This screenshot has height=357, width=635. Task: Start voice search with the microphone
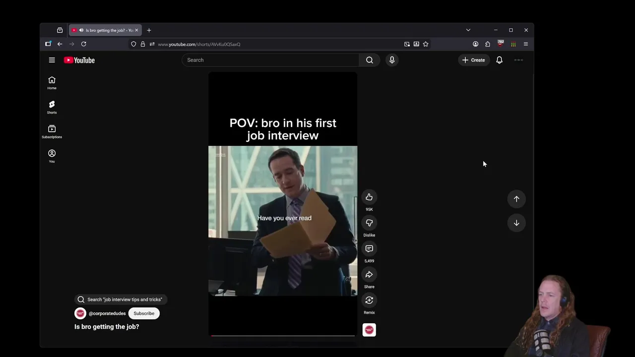point(392,60)
